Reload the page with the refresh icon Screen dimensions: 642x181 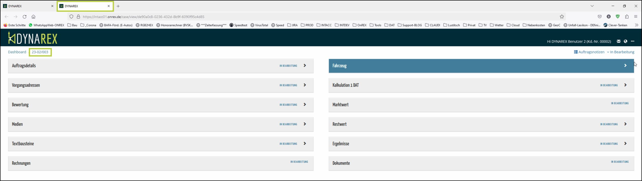(25, 17)
